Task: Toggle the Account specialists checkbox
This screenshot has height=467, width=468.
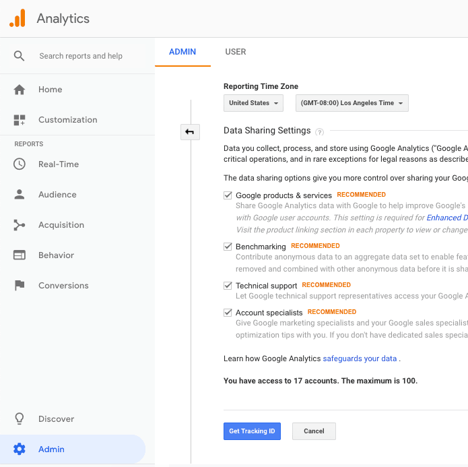Action: tap(228, 313)
